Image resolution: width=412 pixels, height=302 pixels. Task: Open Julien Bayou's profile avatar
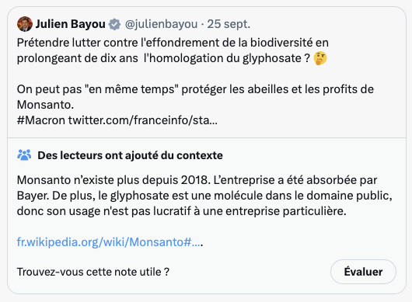tap(25, 24)
